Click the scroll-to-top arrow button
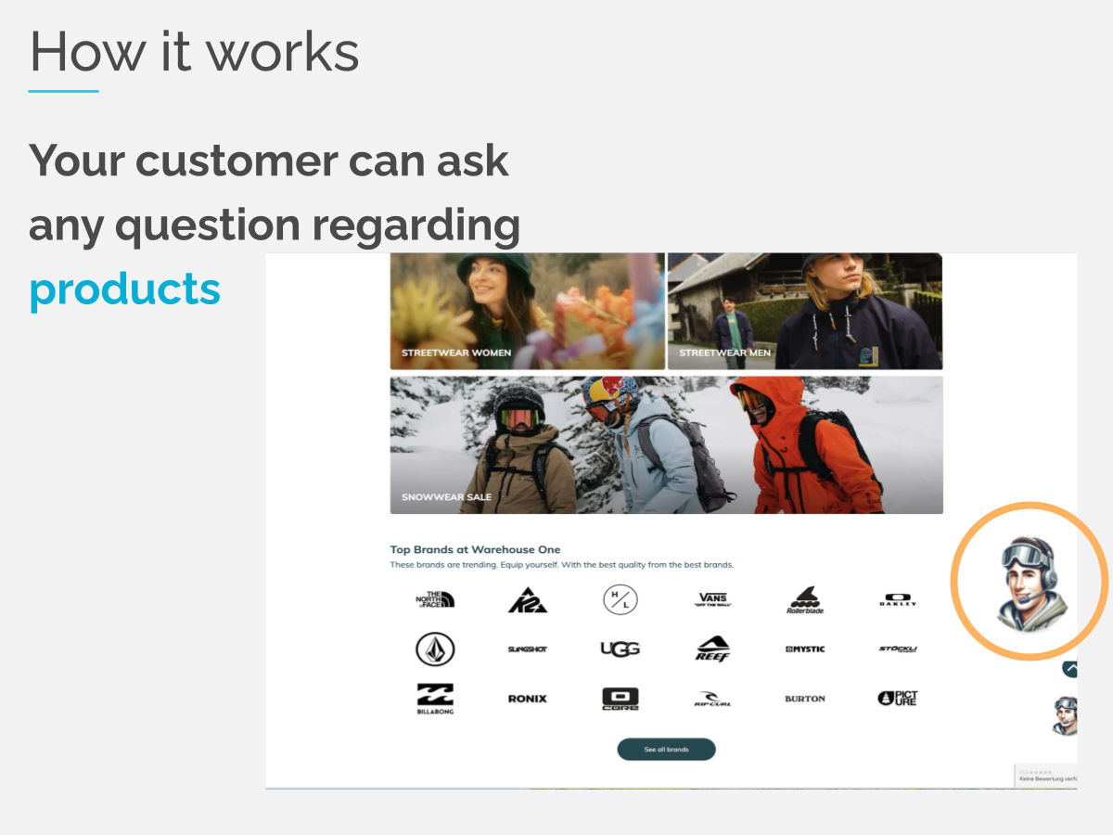This screenshot has width=1113, height=835. coord(1070,668)
